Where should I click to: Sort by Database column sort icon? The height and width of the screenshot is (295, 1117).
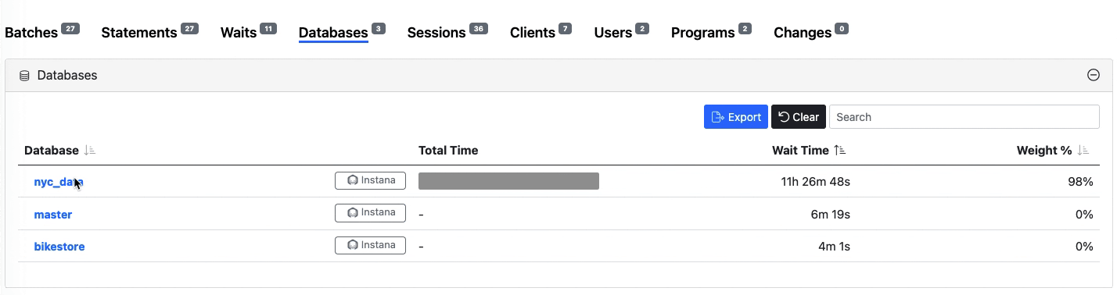[90, 151]
